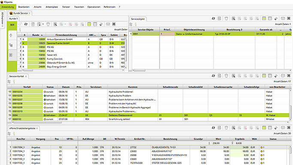Viewport: 293px width, 165px height.
Task: Select customer row Funny Cars Ltd.
Action: coord(72,59)
